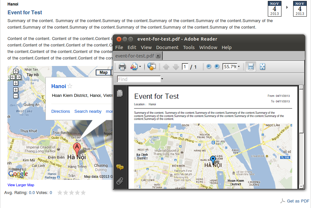Rate the event four stars

coord(77,193)
